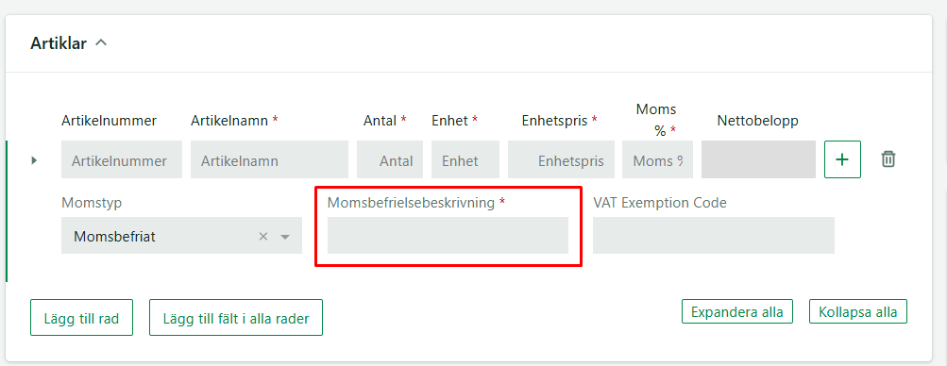Image resolution: width=947 pixels, height=366 pixels.
Task: Select the Moms % input field
Action: click(x=658, y=159)
